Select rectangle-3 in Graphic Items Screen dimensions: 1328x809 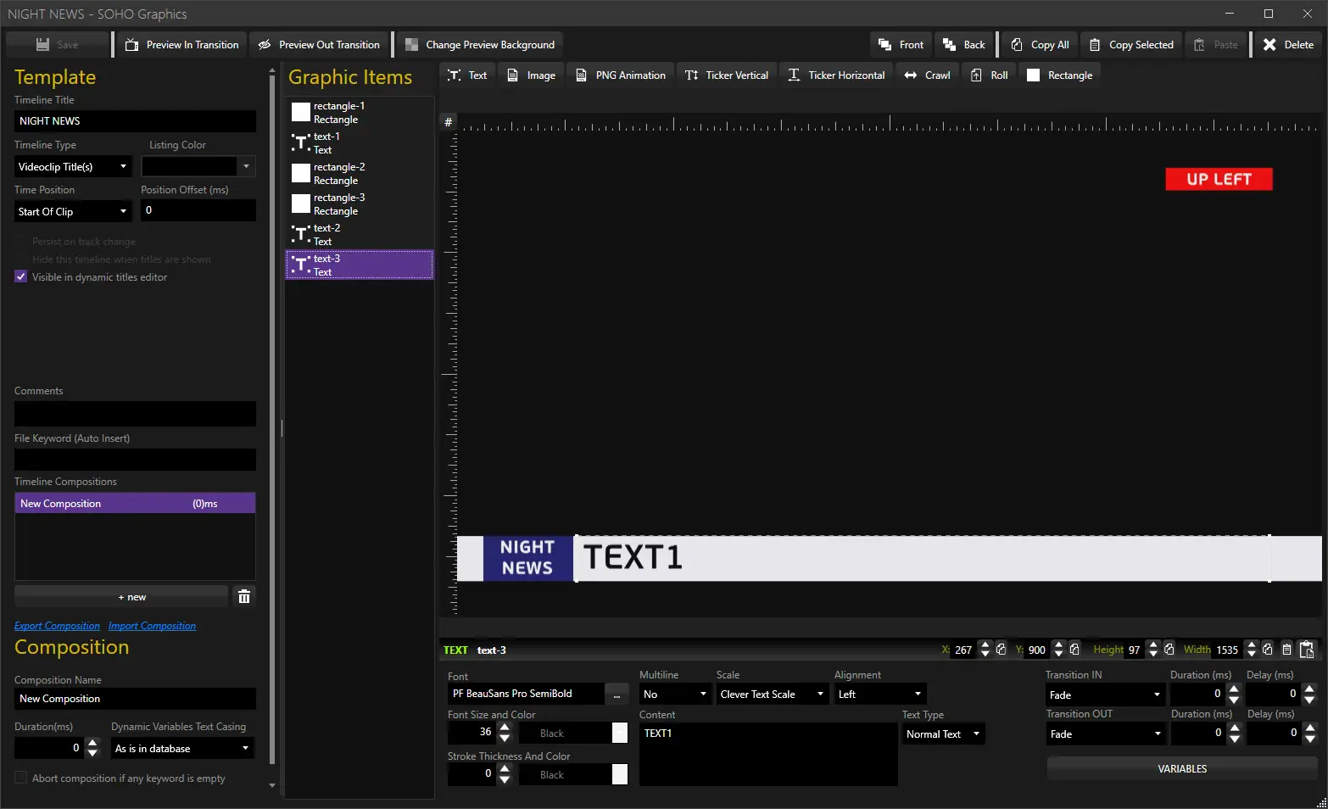360,204
